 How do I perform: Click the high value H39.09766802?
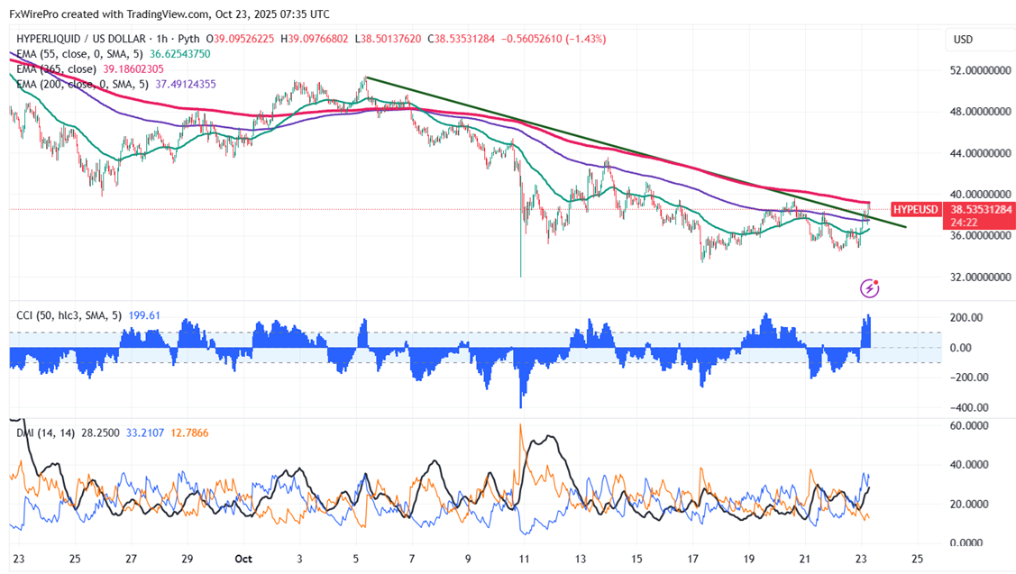pos(315,39)
